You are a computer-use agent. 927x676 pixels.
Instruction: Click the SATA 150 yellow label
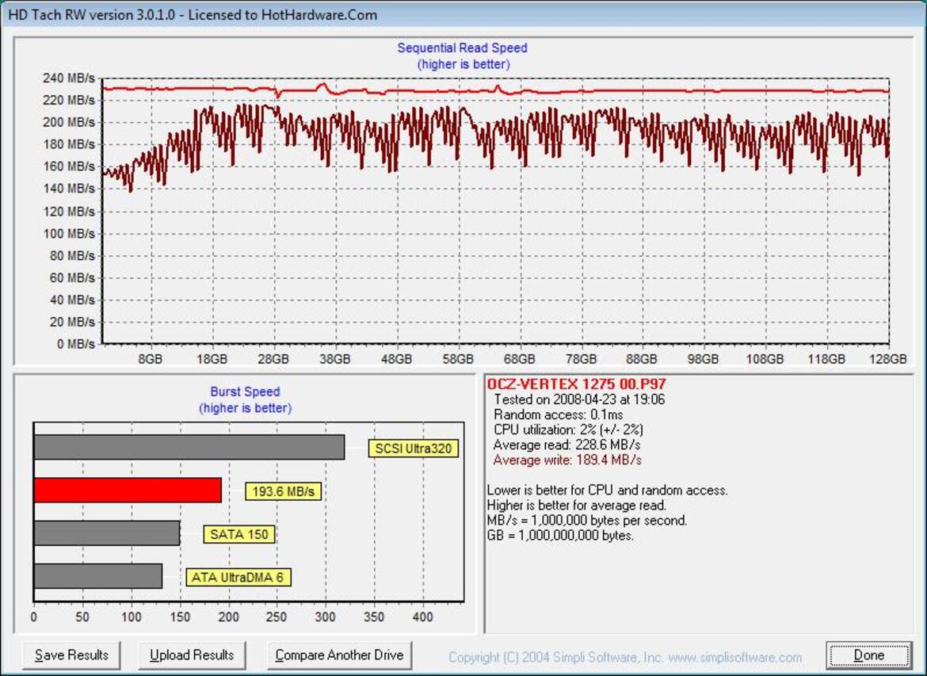[x=238, y=534]
